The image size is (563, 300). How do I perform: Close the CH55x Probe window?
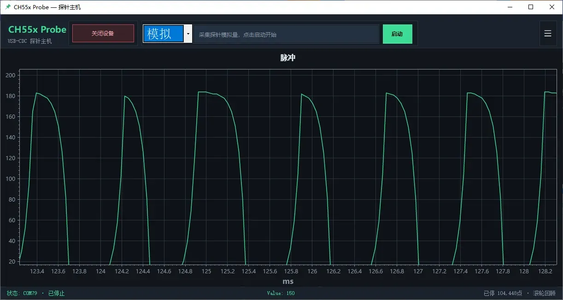[552, 7]
